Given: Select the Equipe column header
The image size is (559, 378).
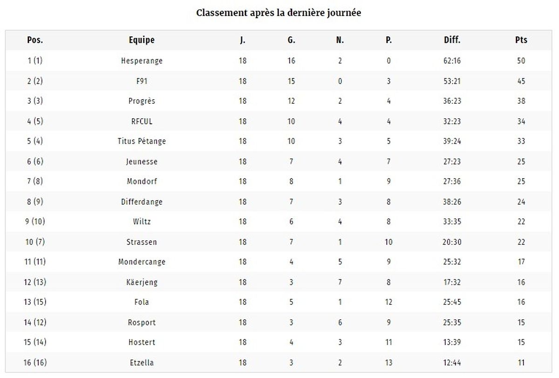Looking at the screenshot, I should click(142, 40).
